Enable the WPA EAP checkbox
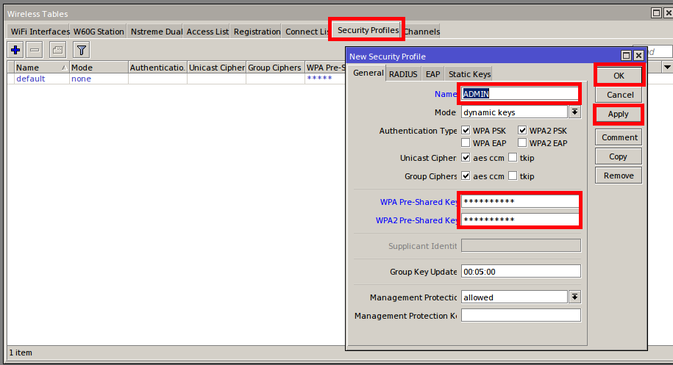Viewport: 673px width, 365px height. [466, 143]
